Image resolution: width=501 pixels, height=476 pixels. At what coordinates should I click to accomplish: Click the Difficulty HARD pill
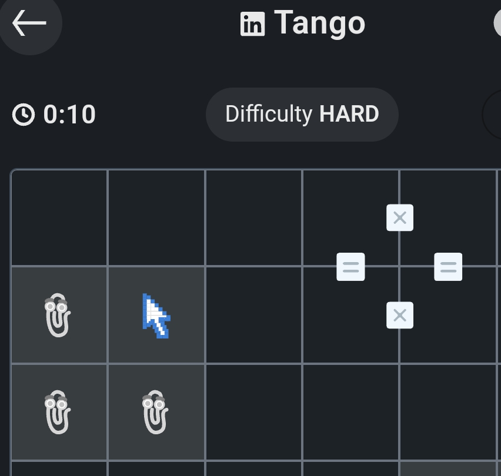[x=302, y=115]
